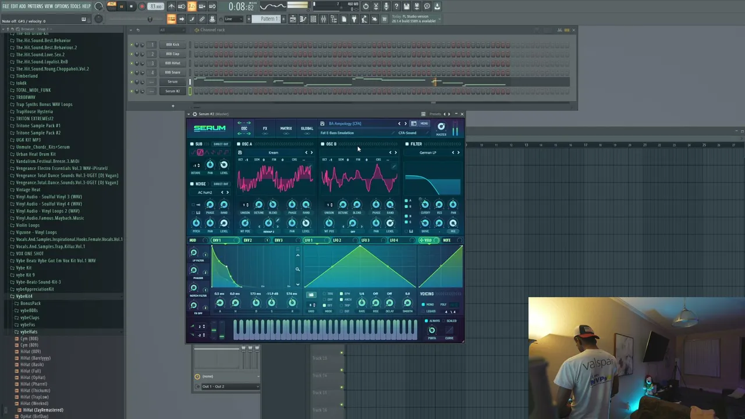Click the magnifier zoom icon in envelope display
This screenshot has height=419, width=745.
298,269
